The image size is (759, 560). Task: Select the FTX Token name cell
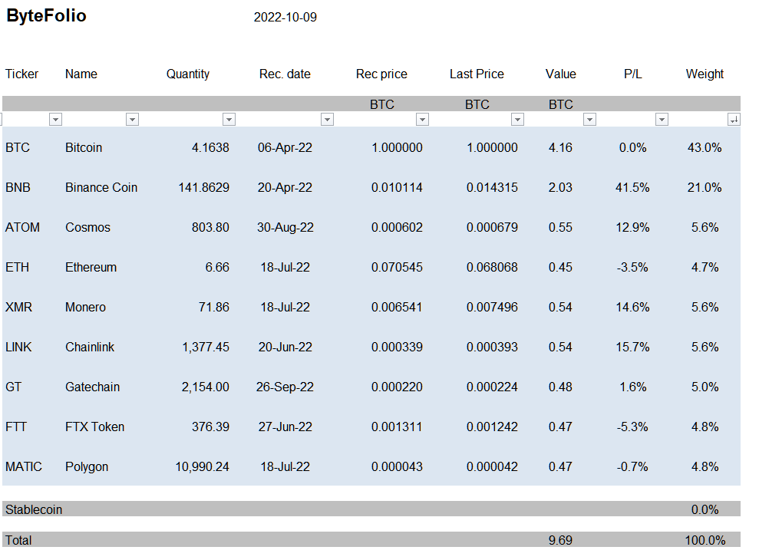click(95, 427)
